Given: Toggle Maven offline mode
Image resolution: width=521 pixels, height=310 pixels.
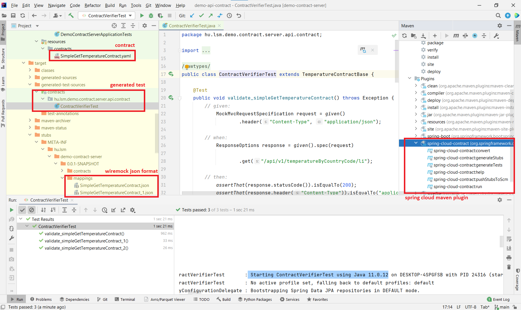Looking at the screenshot, I should pyautogui.click(x=465, y=36).
